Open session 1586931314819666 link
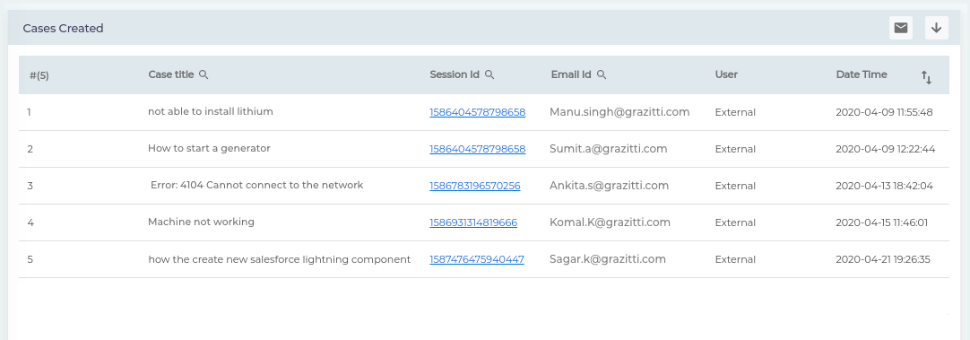 pos(473,222)
